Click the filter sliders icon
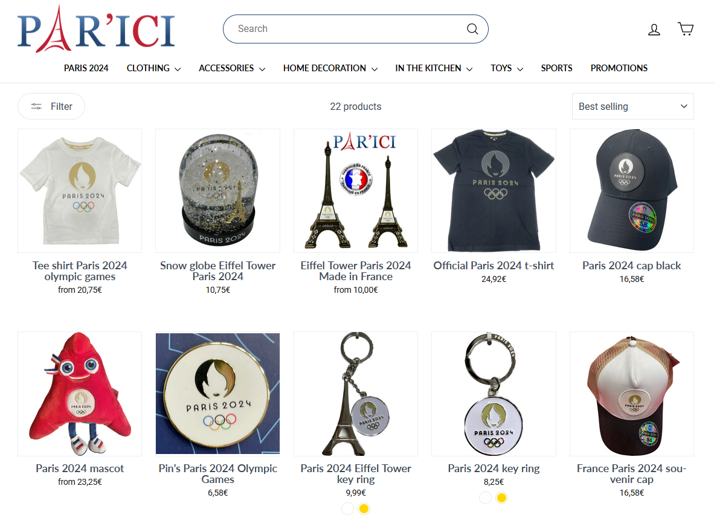The width and height of the screenshot is (714, 515). (x=36, y=106)
